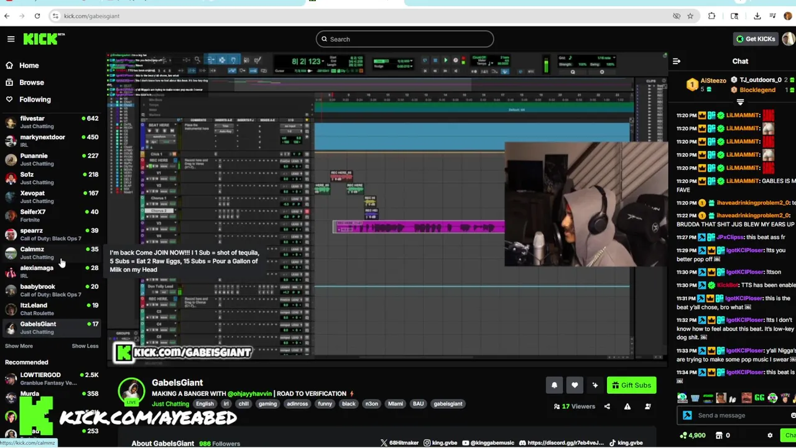This screenshot has width=796, height=448.
Task: Open @ohjayyhavvin mention link
Action: (x=249, y=393)
